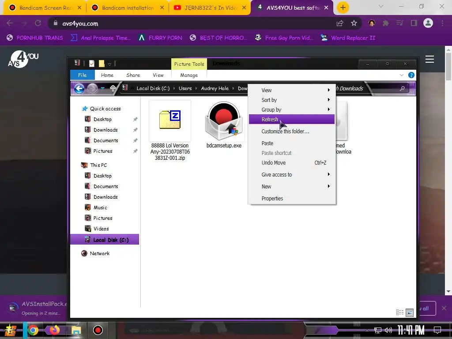
Task: Open the Home ribbon tab
Action: pos(107,75)
